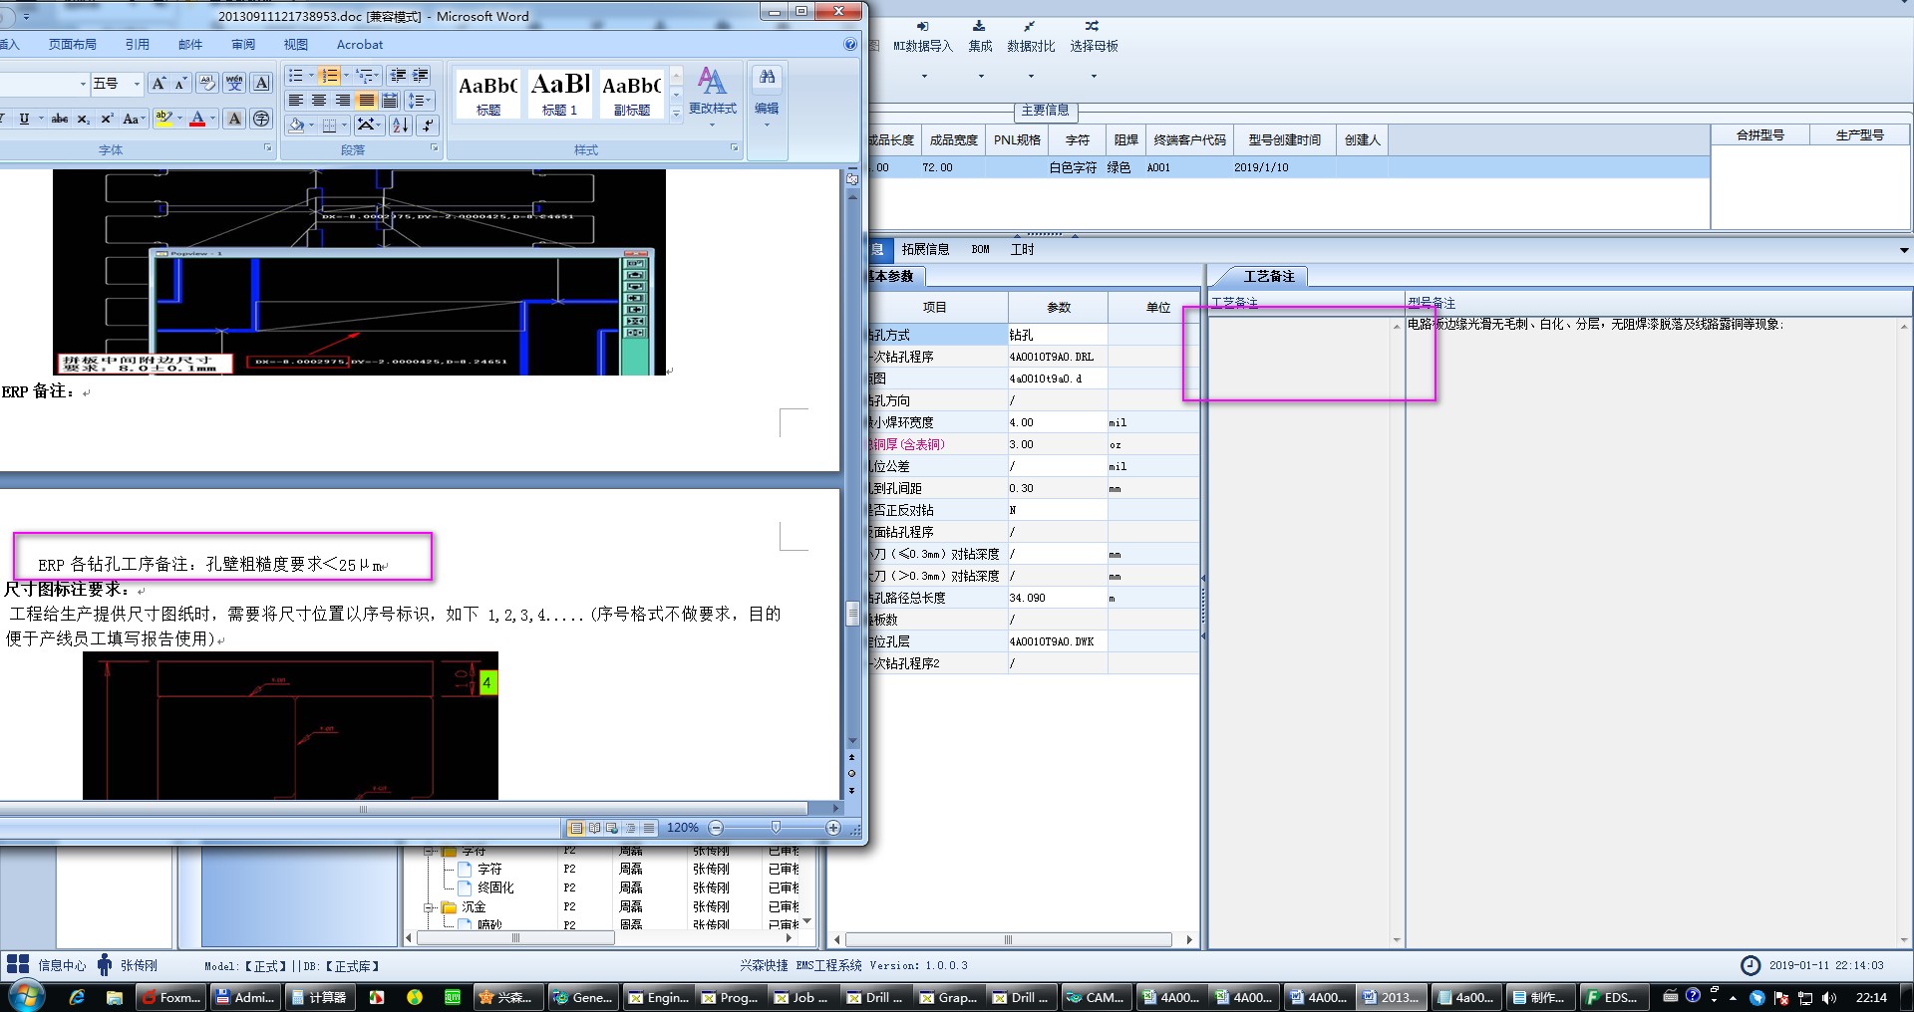Click the 选择母板 toolbar button
The height and width of the screenshot is (1012, 1914).
pos(1094,37)
